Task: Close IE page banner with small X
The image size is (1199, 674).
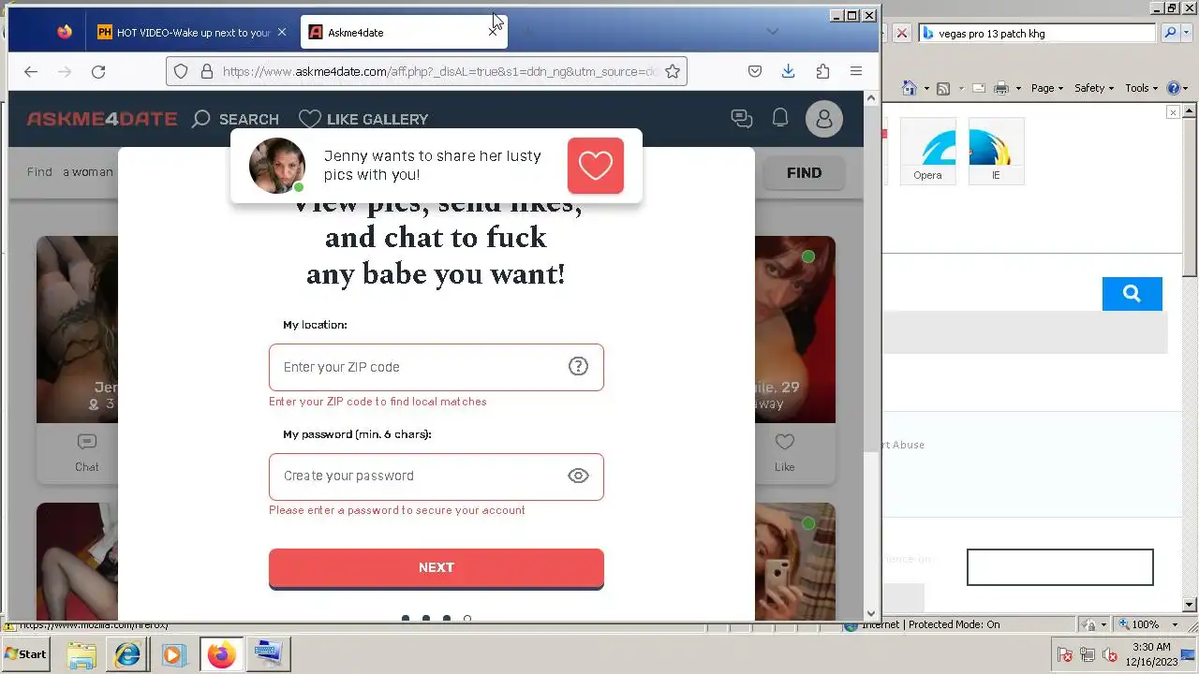Action: pos(1173,112)
